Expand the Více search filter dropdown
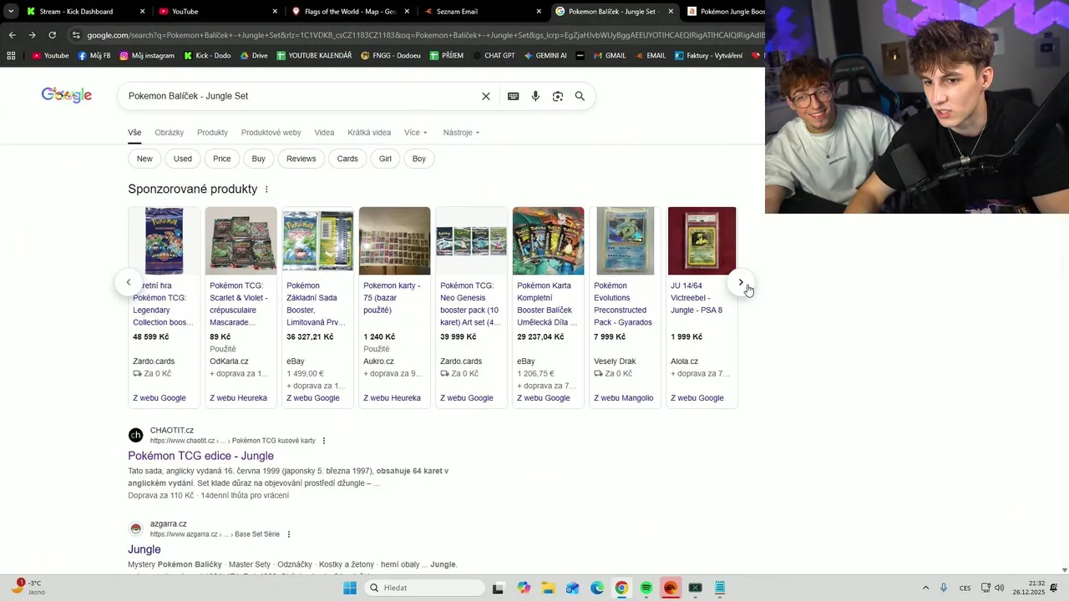 point(416,133)
